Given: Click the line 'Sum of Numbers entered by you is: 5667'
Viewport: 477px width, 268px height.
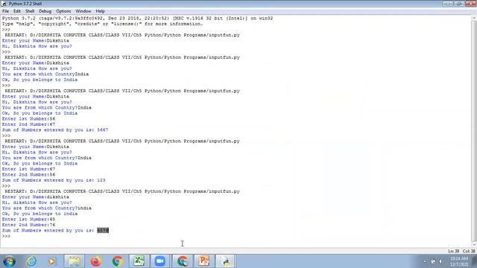Looking at the screenshot, I should click(55, 130).
